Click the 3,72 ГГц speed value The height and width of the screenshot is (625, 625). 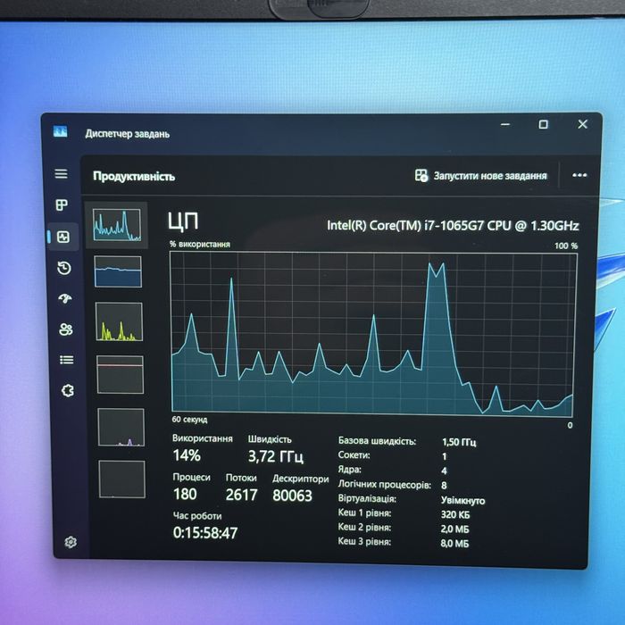click(275, 456)
